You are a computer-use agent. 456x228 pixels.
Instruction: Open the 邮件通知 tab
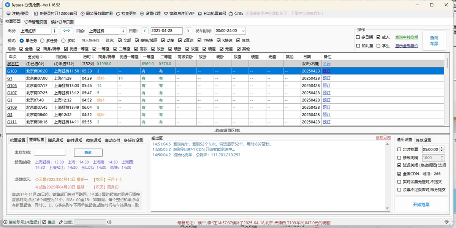tap(74, 140)
